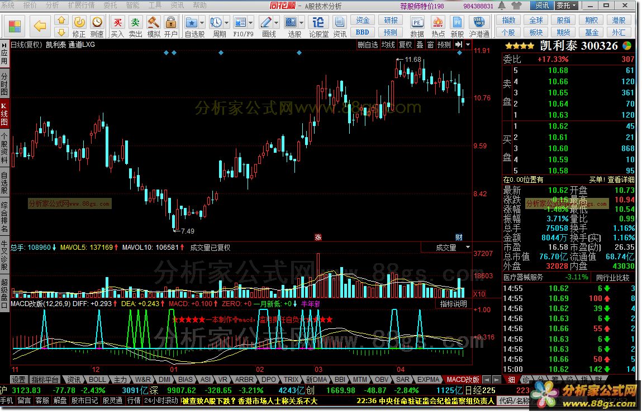The image size is (642, 412).
Task: Switch to the BOLL indicator tab
Action: pyautogui.click(x=97, y=380)
